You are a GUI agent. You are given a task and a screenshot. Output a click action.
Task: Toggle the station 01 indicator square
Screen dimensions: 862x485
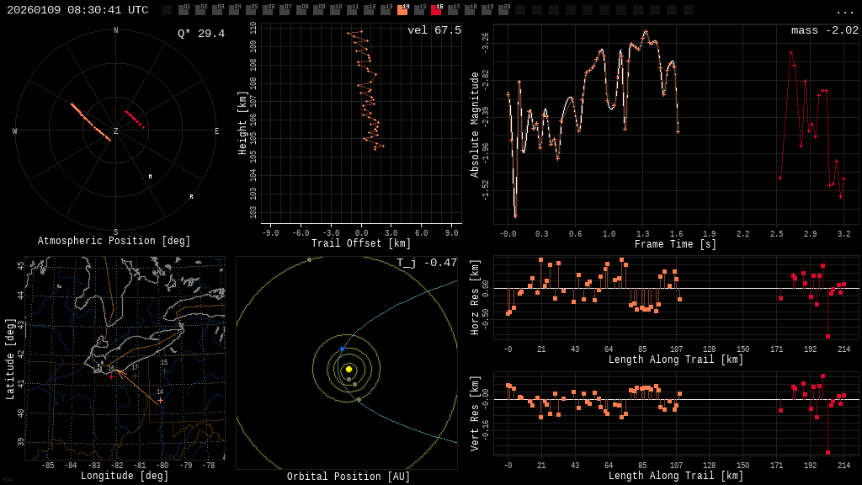pyautogui.click(x=184, y=10)
